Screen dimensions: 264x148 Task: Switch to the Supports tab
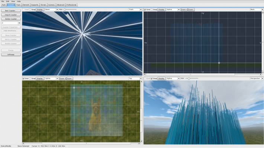coord(35,5)
